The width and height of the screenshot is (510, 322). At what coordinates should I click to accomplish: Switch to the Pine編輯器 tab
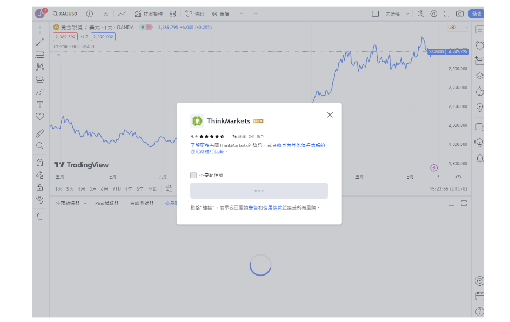(106, 203)
